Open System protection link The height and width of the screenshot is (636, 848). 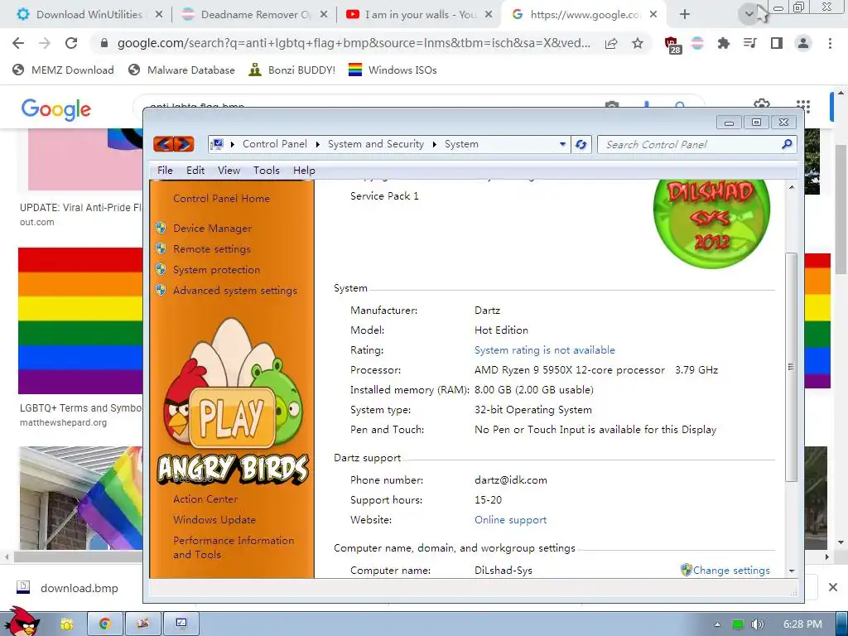(x=216, y=269)
